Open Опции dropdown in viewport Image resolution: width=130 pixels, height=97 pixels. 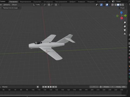123,8
